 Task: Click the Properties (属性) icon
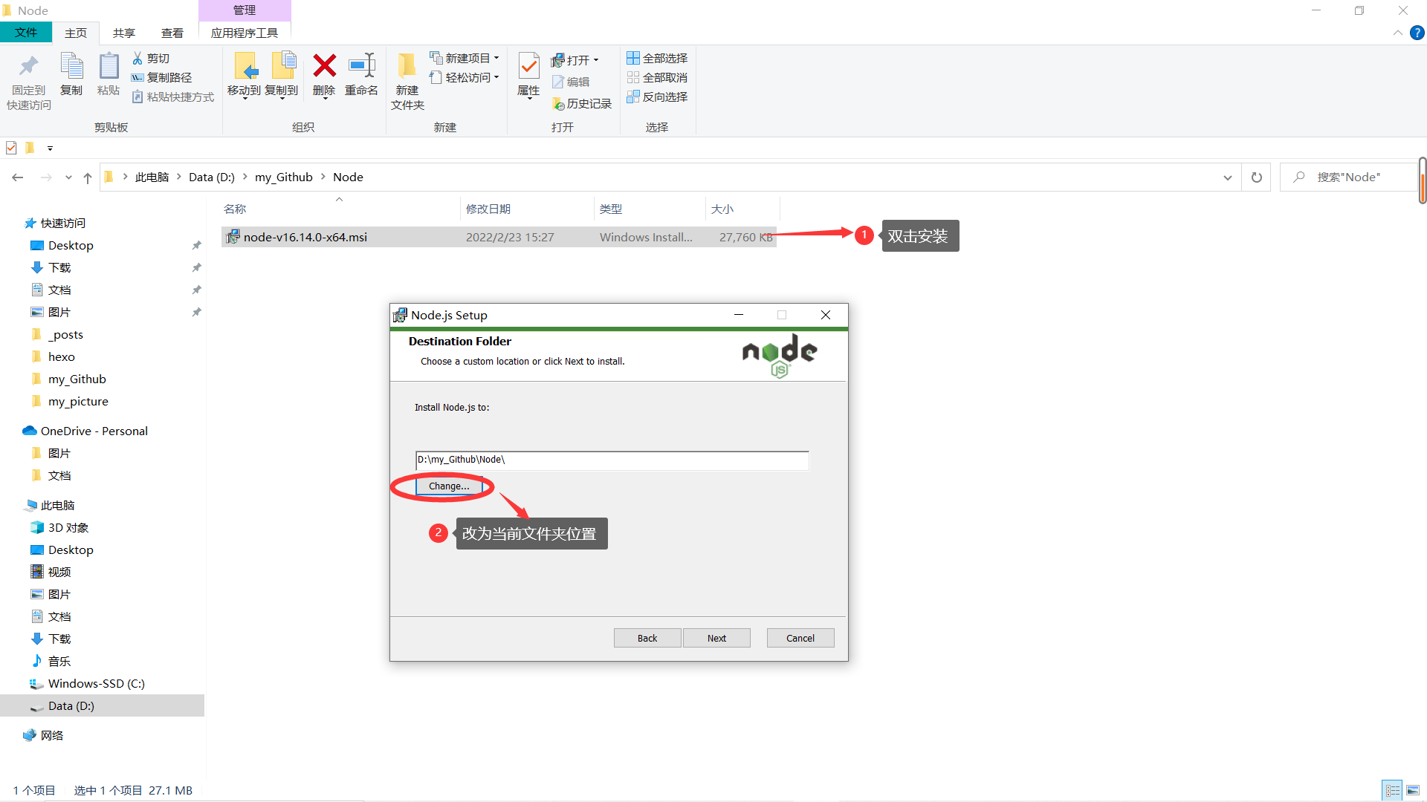click(x=528, y=67)
